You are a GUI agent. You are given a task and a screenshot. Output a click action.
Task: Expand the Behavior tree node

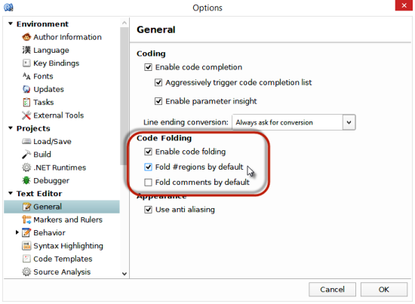[x=17, y=232]
